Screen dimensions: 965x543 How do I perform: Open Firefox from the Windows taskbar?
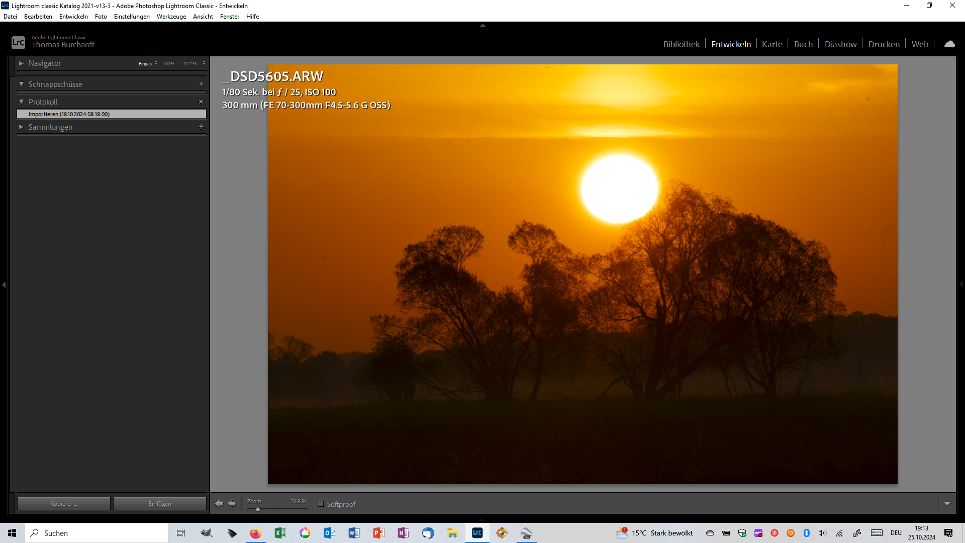point(255,533)
